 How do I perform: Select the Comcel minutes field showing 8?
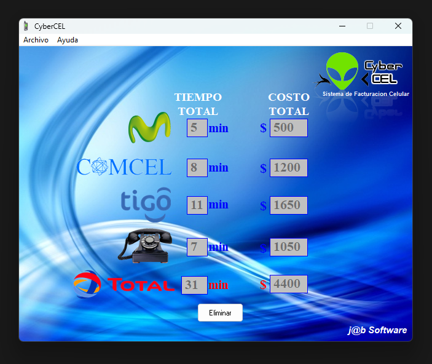197,168
